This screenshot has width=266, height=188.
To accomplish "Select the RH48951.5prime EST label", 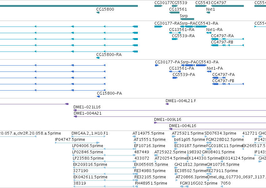I will pos(151,183).
